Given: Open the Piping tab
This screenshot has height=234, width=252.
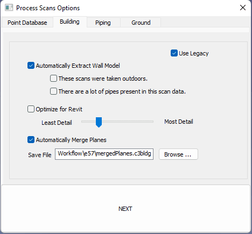Looking at the screenshot, I should coord(103,23).
